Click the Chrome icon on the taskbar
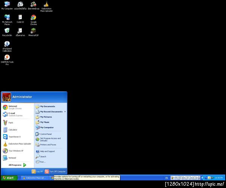The width and height of the screenshot is (226, 188). pyautogui.click(x=52, y=178)
